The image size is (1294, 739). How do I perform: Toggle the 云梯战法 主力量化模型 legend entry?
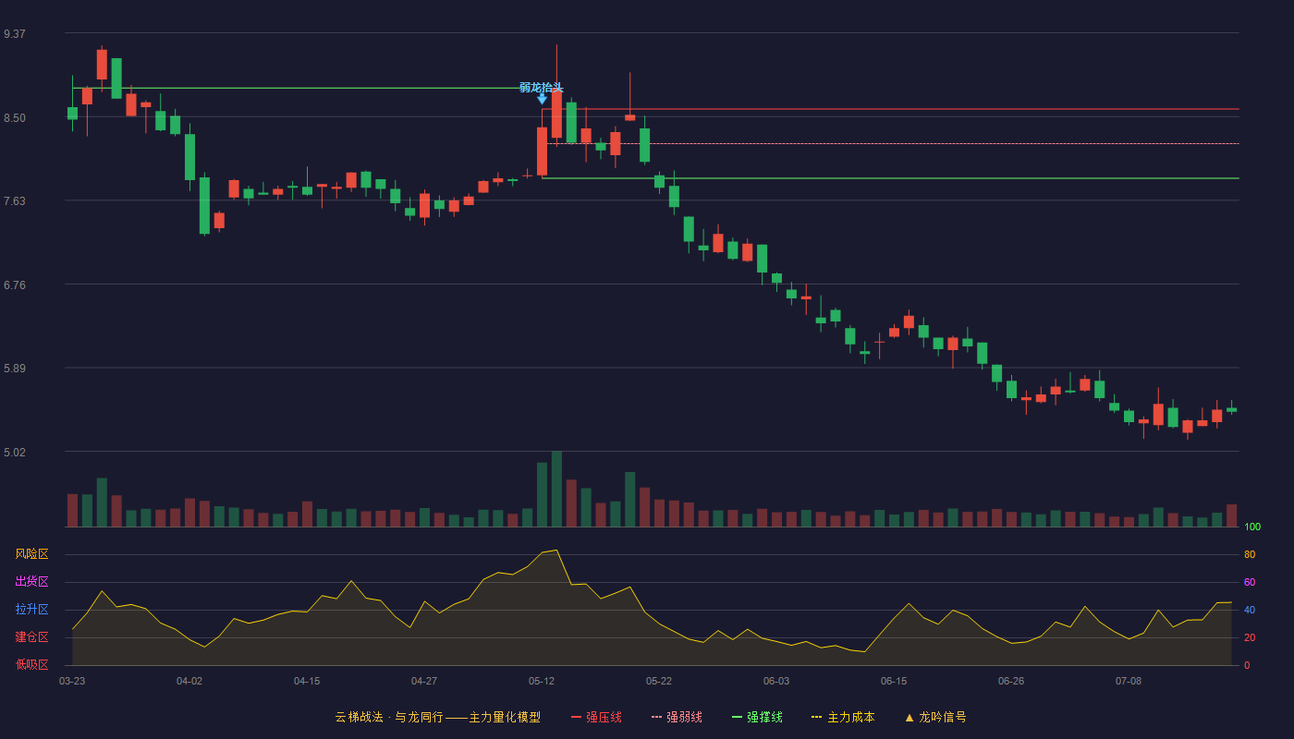pos(437,717)
